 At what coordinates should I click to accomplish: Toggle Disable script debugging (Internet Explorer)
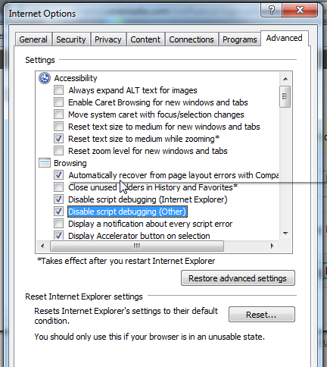click(58, 199)
